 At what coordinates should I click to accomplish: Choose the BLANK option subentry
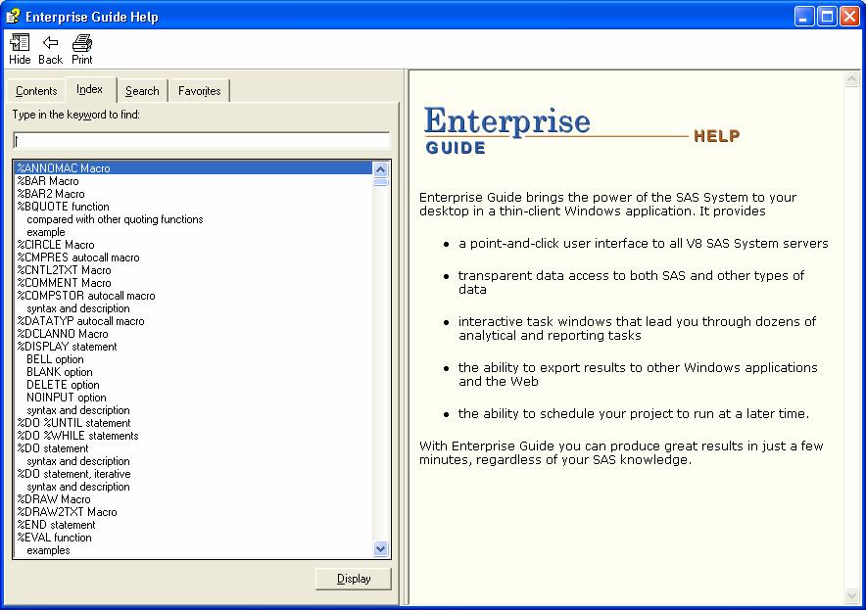pyautogui.click(x=60, y=371)
